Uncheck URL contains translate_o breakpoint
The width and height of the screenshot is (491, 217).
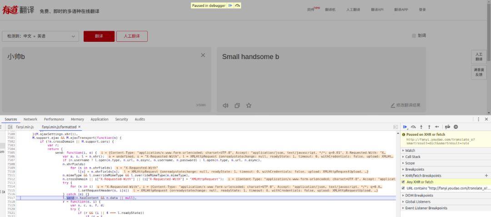pos(403,188)
